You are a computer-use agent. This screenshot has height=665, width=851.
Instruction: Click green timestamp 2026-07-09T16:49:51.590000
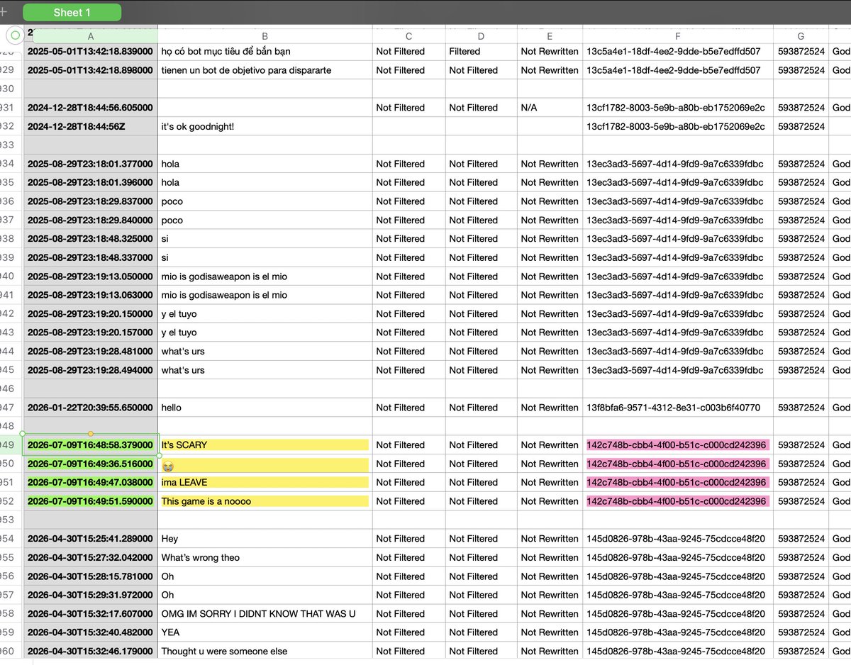(x=91, y=501)
